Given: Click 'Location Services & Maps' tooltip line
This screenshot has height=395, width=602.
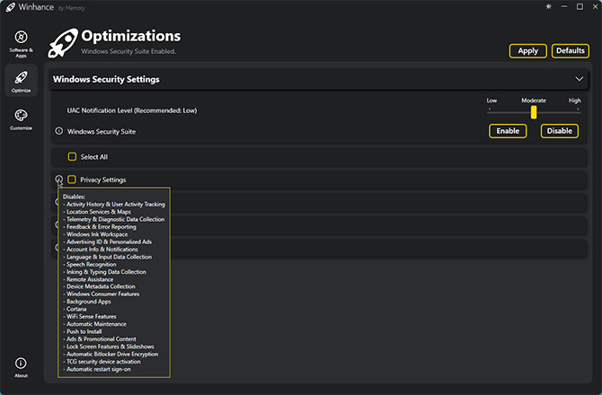Looking at the screenshot, I should click(99, 212).
